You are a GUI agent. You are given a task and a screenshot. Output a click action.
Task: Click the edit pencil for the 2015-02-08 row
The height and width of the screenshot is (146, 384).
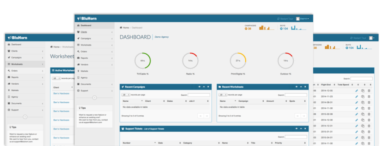pos(356,114)
